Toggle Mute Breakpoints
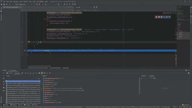The image size is (192, 108). (x=4, y=84)
